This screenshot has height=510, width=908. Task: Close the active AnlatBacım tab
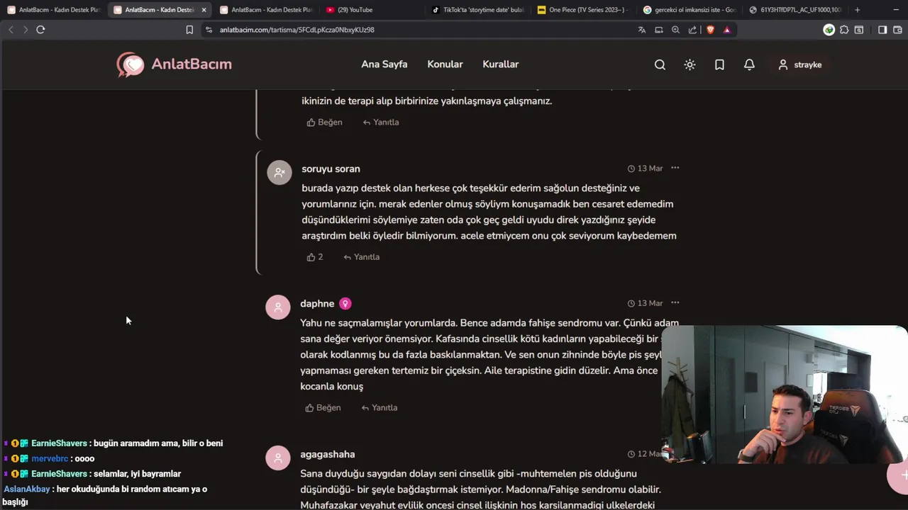tap(204, 10)
